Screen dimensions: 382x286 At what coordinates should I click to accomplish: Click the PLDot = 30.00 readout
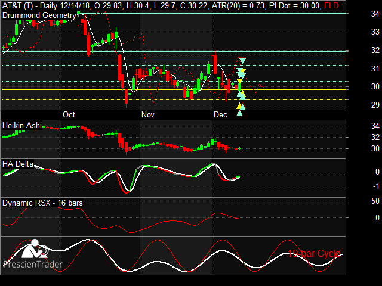tap(294, 5)
